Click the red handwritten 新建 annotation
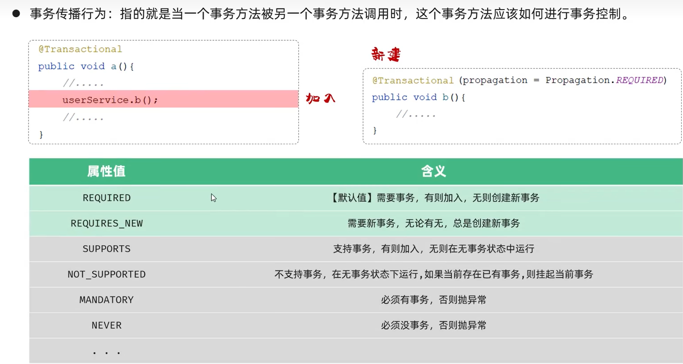 (x=386, y=55)
